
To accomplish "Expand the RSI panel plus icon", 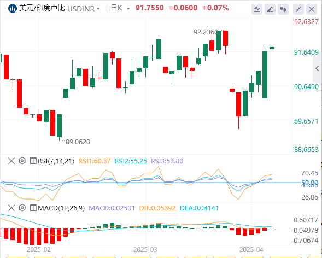I will point(33,161).
